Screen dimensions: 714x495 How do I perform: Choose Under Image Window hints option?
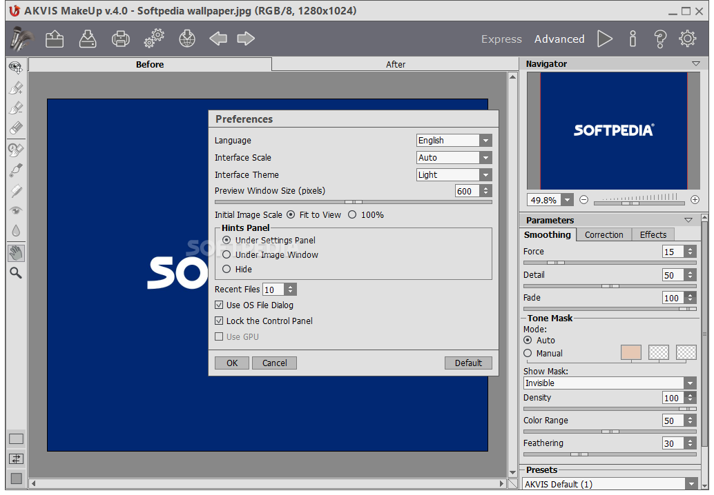tap(226, 254)
